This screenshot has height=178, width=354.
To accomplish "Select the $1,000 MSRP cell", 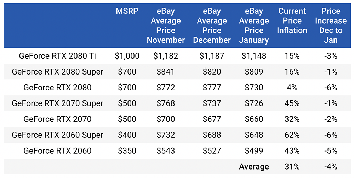I will click(127, 56).
